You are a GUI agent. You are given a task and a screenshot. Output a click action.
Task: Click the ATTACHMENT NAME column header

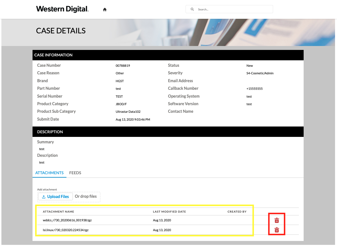click(x=58, y=211)
